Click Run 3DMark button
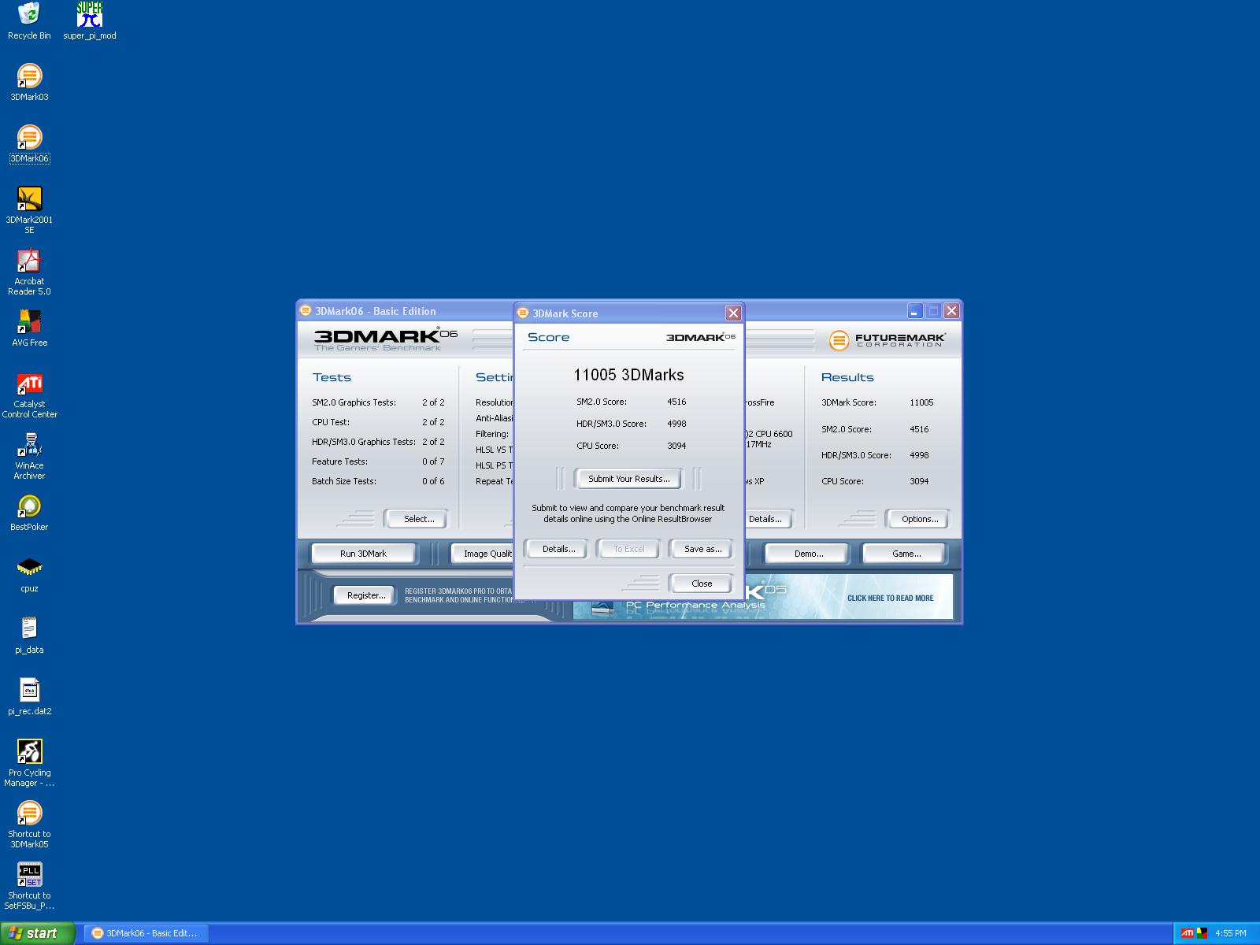The height and width of the screenshot is (945, 1260). [x=363, y=554]
